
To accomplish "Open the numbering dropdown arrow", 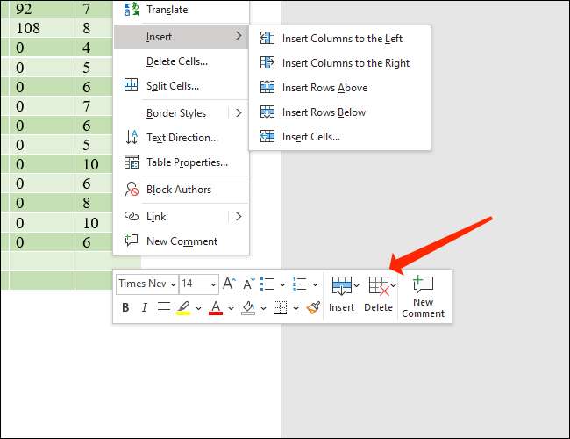I will pyautogui.click(x=315, y=284).
